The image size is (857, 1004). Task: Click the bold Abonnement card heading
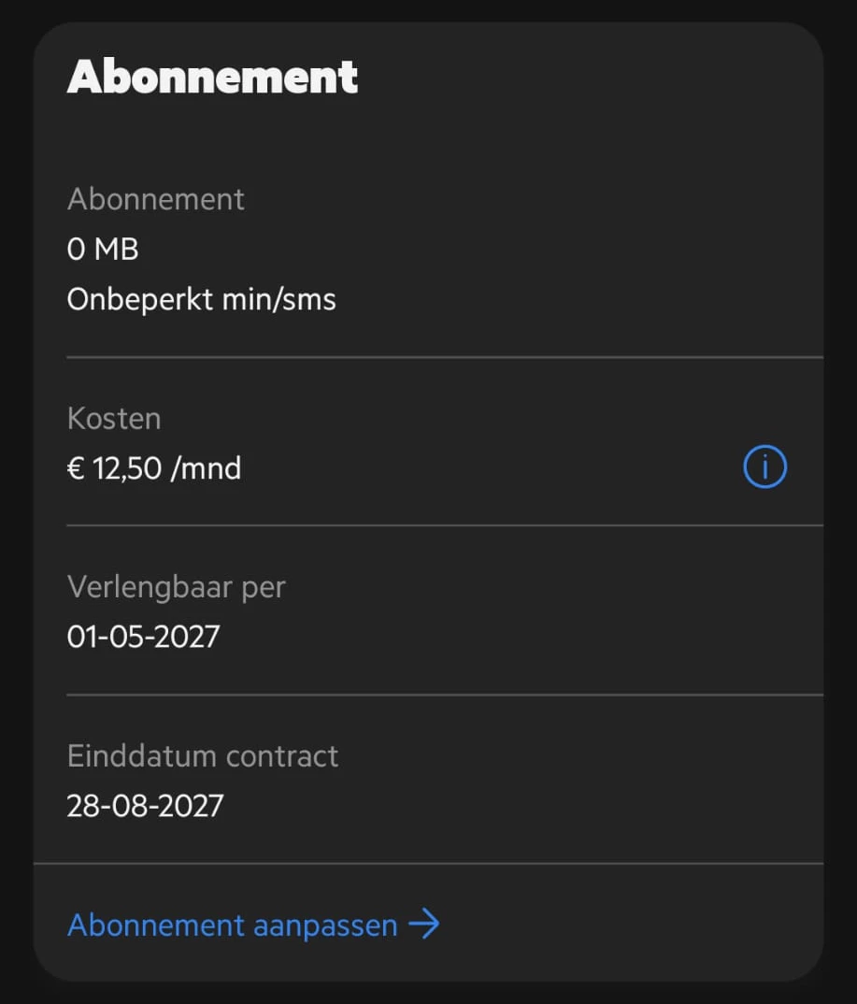212,77
